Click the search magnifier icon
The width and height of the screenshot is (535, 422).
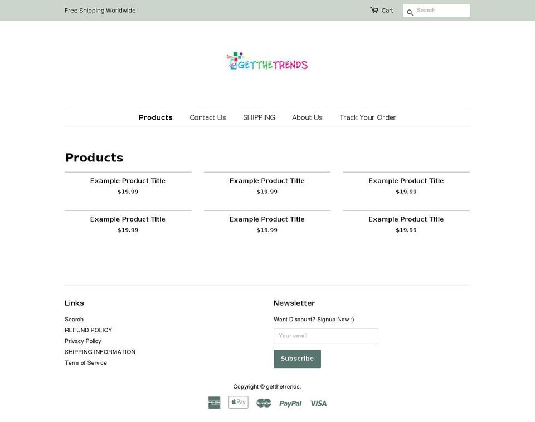tap(410, 12)
